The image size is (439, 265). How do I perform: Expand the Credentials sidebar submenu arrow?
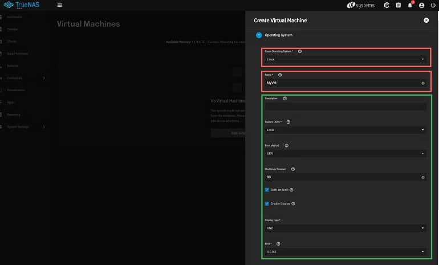tap(44, 78)
